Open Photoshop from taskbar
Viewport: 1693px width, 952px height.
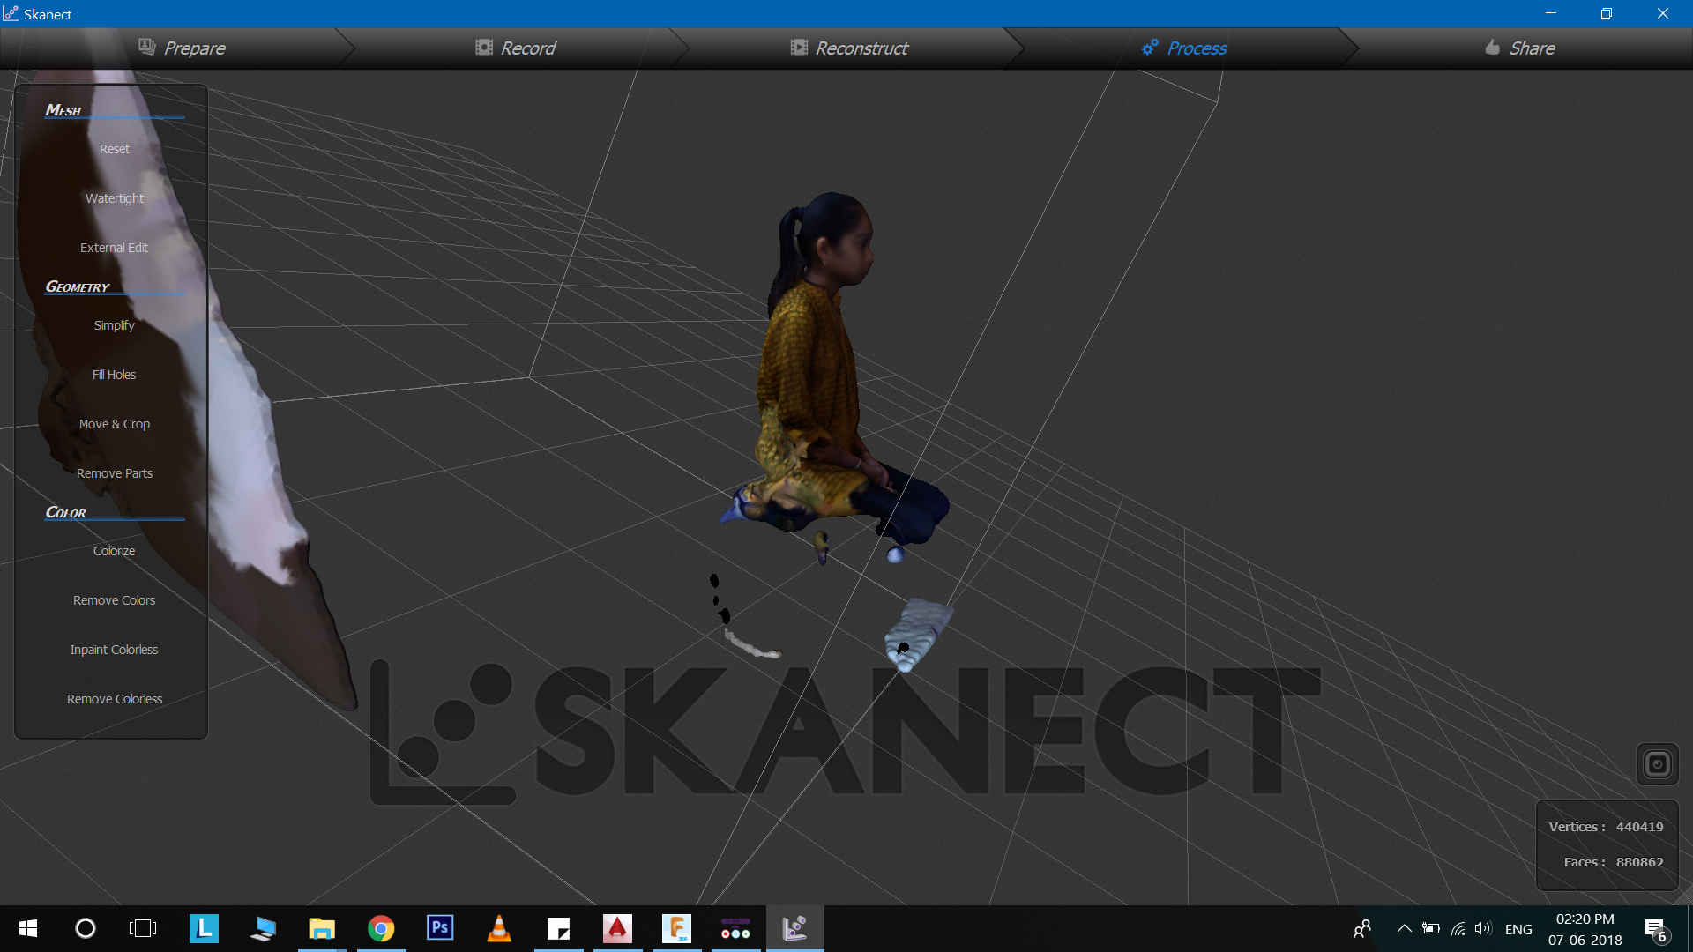[x=440, y=928]
